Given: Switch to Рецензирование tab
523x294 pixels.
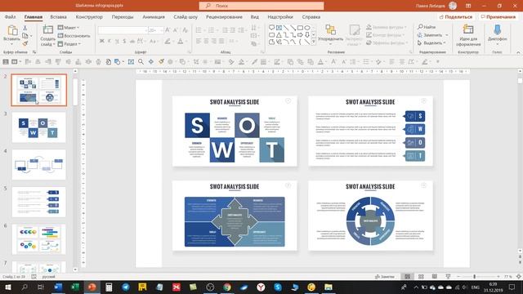Looking at the screenshot, I should click(x=224, y=16).
